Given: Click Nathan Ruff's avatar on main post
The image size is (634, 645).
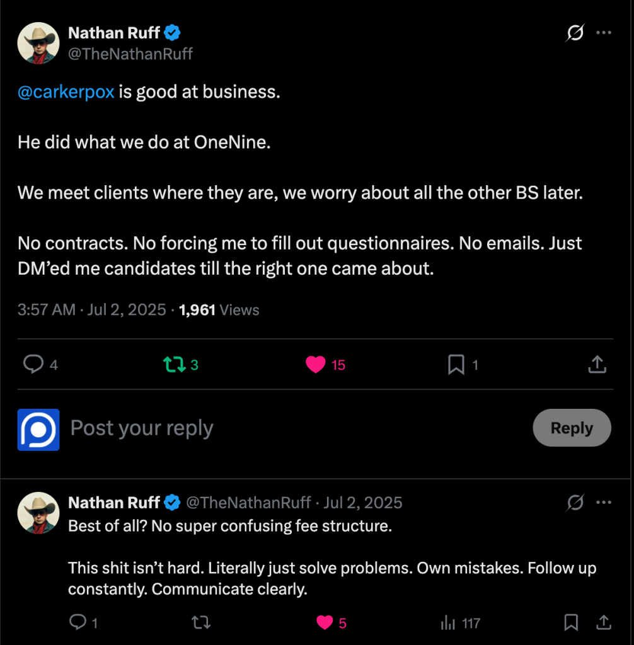Looking at the screenshot, I should [38, 43].
